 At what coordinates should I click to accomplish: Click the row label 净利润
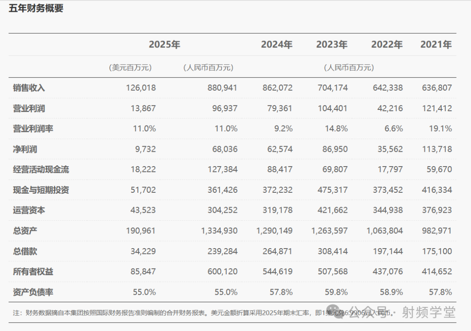(x=25, y=149)
